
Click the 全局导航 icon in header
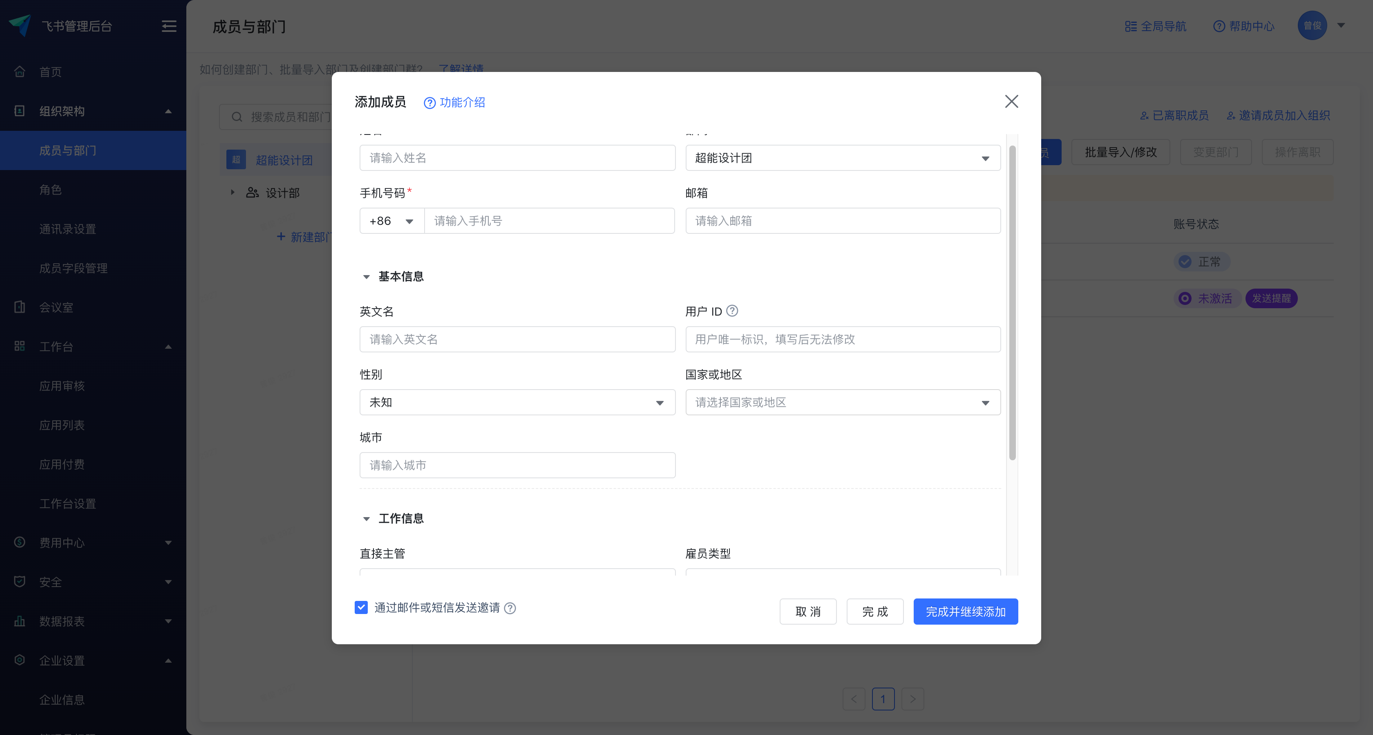pyautogui.click(x=1131, y=26)
